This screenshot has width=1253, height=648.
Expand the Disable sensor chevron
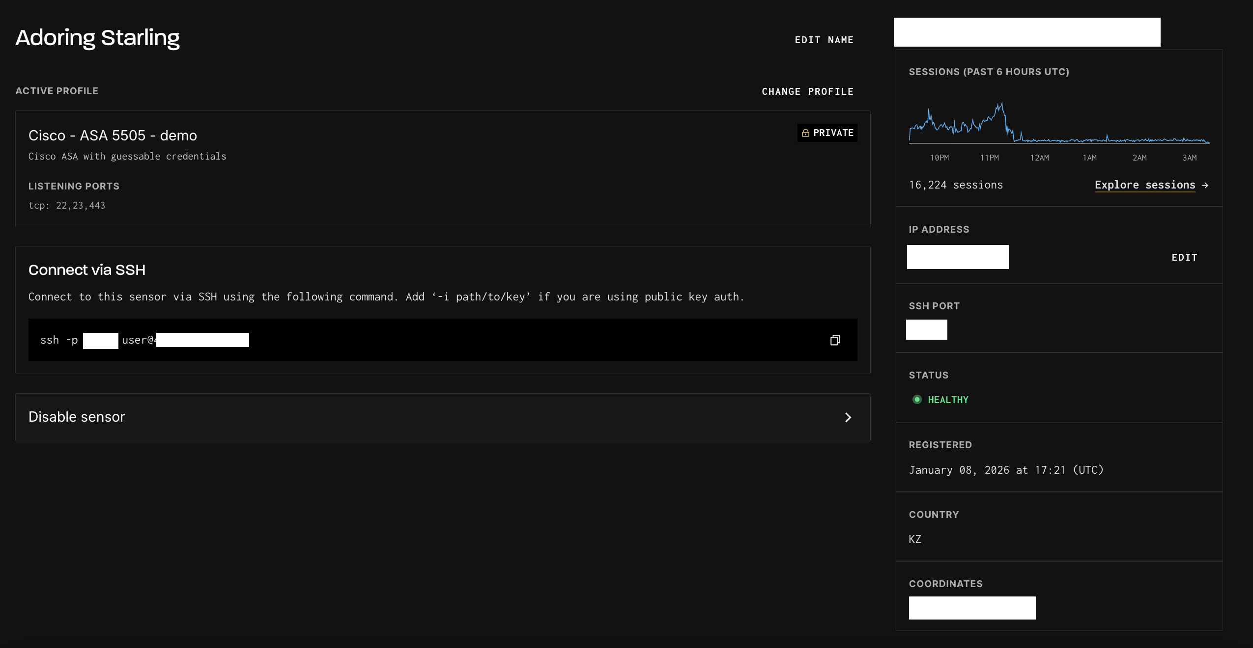848,417
